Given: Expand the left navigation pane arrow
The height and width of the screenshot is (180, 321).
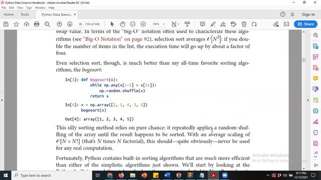Looking at the screenshot, I should (x=2, y=100).
